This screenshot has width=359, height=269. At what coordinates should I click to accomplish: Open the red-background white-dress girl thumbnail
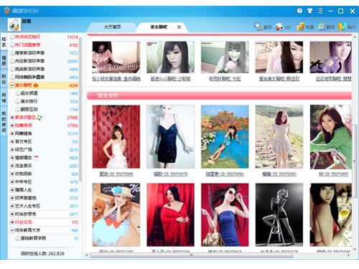116,137
